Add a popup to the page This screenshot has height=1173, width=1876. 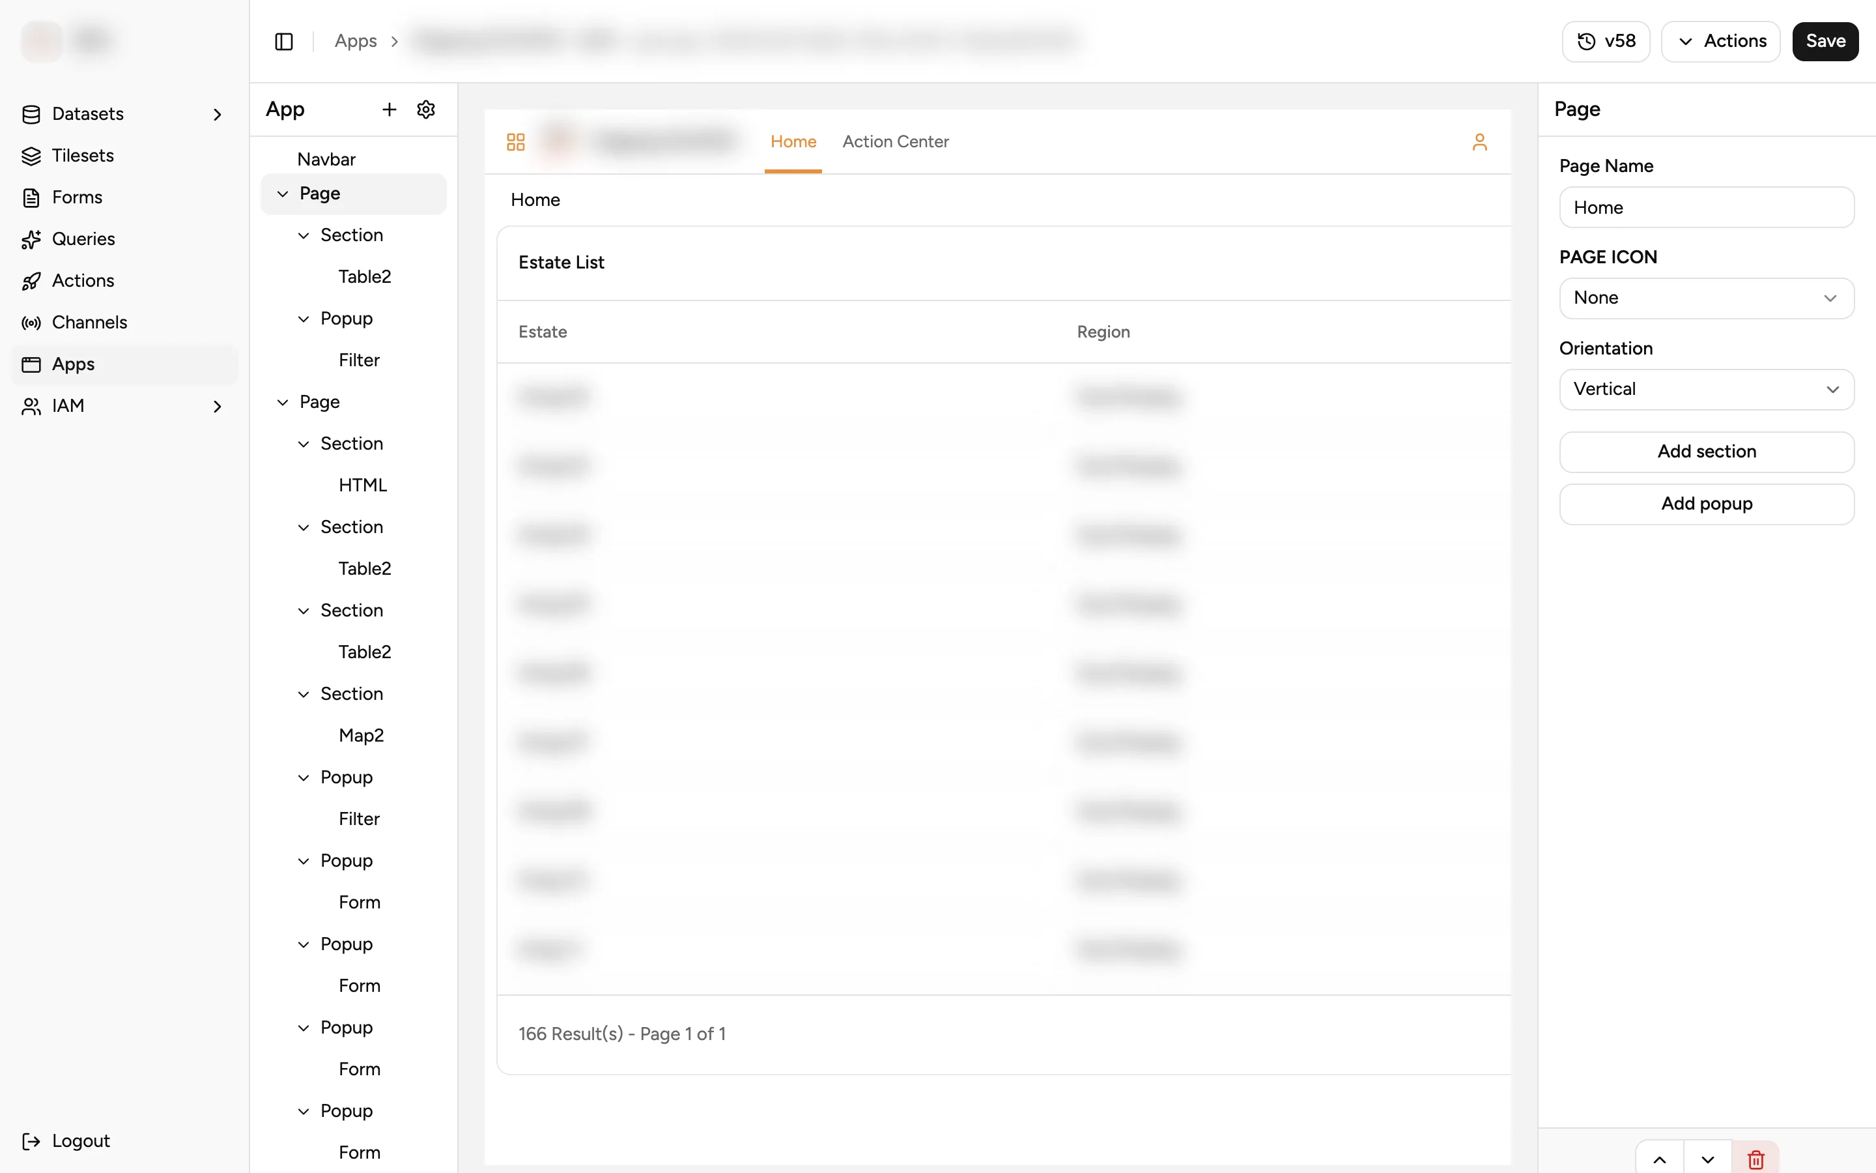(x=1706, y=504)
